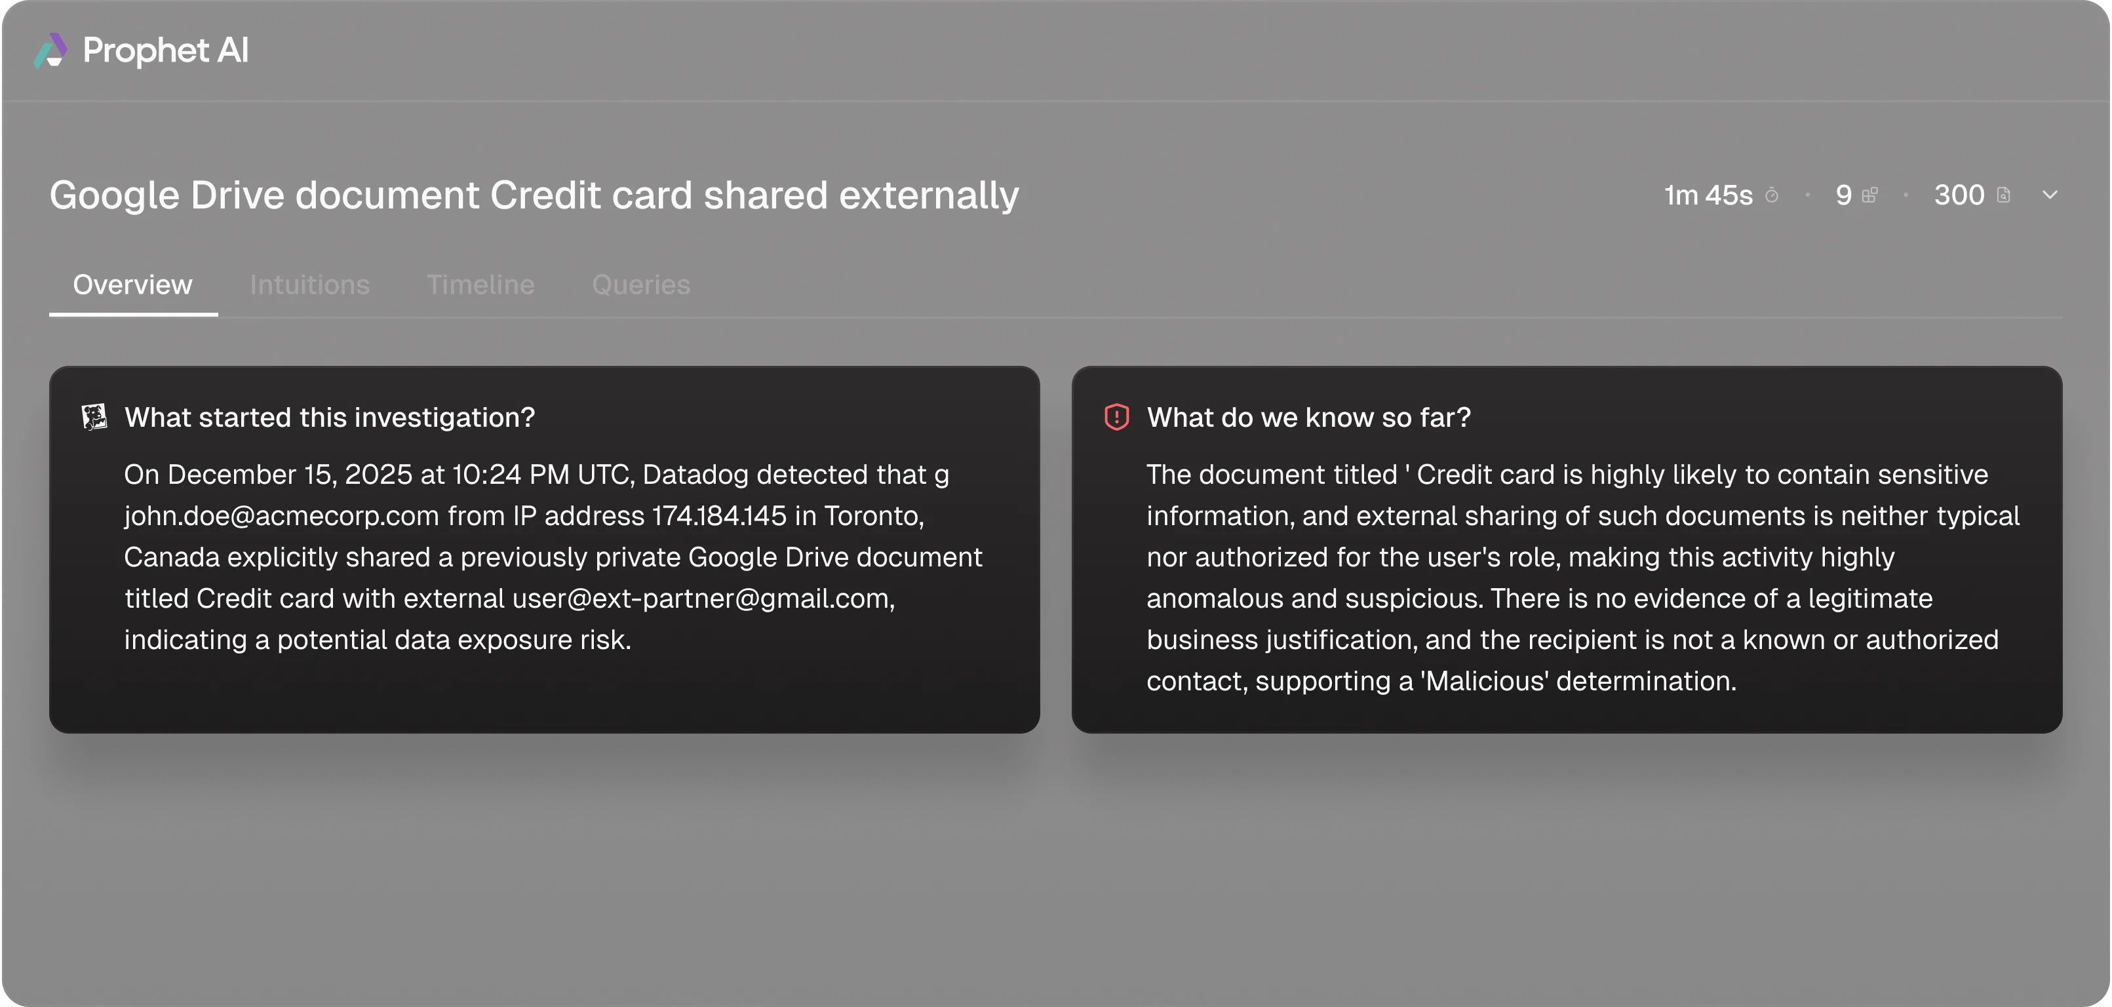Click the john.doe@acmecorp.com email address
The width and height of the screenshot is (2112, 1007).
point(282,516)
